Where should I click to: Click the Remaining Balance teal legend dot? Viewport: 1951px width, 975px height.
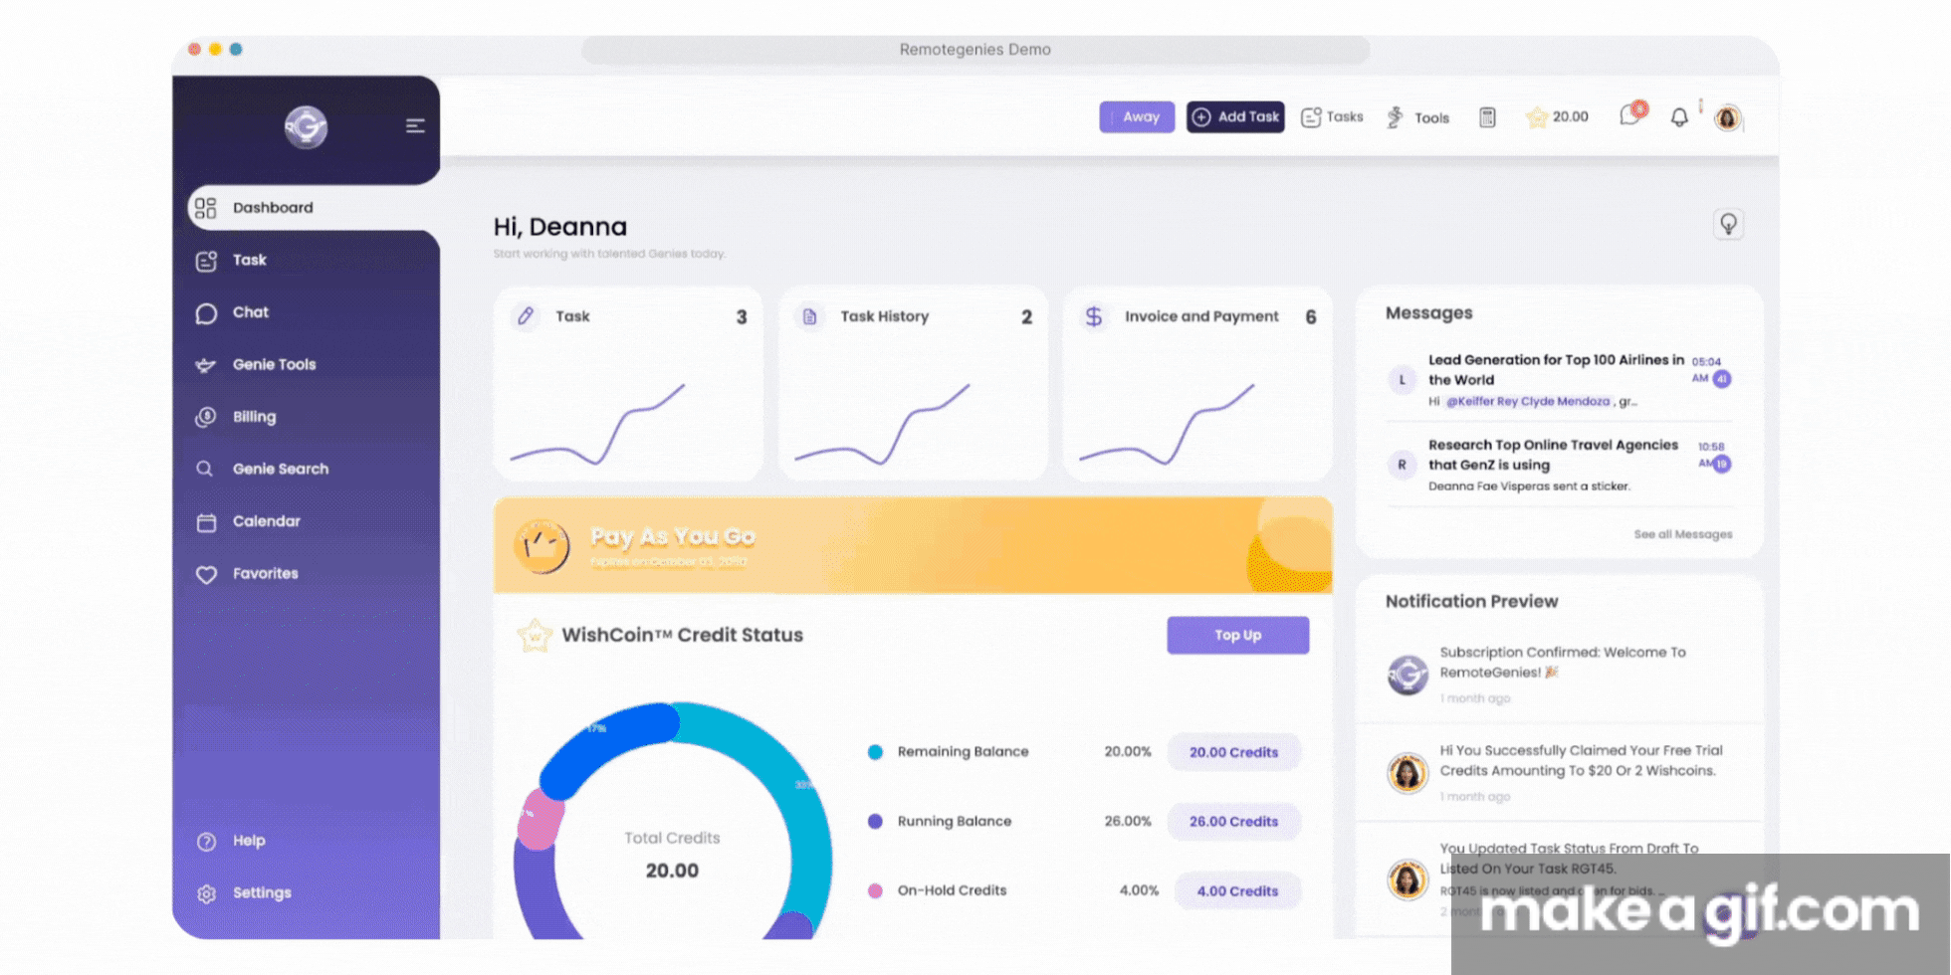(875, 752)
